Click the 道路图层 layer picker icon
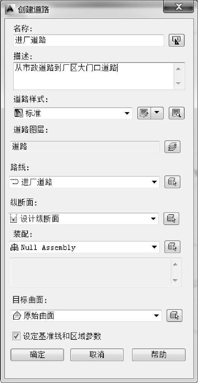Screen dimensions: 198x383 click(x=172, y=147)
